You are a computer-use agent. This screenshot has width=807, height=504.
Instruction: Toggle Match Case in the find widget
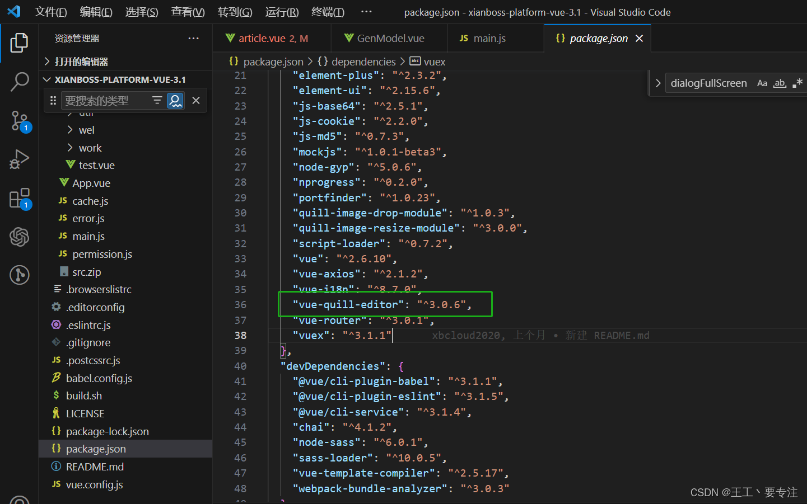click(x=762, y=82)
